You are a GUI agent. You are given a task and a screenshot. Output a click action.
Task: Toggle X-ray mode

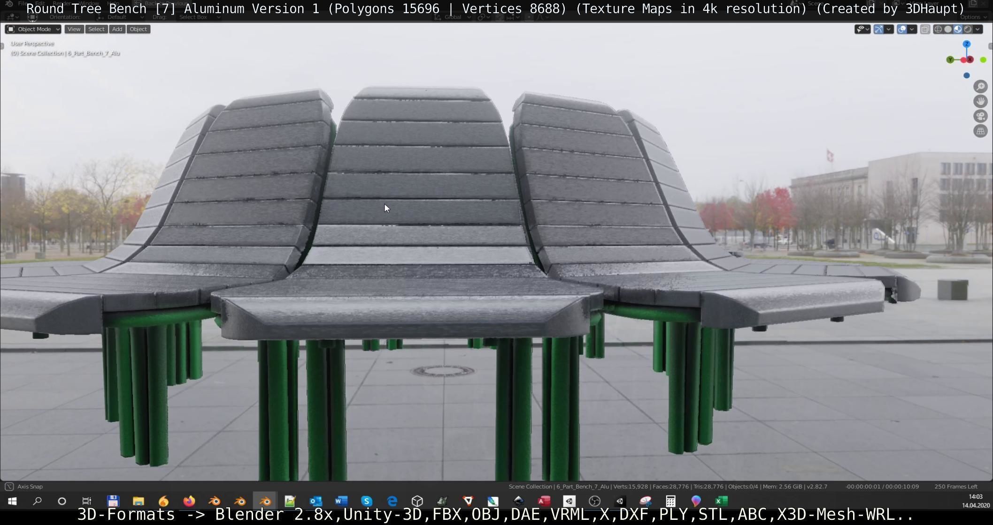925,29
